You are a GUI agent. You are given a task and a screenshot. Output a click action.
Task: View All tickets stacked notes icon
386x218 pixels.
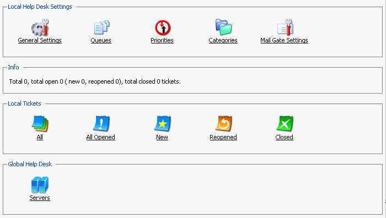[x=40, y=124]
